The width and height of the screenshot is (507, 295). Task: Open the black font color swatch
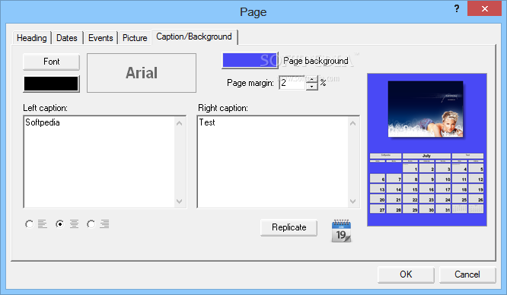(51, 84)
